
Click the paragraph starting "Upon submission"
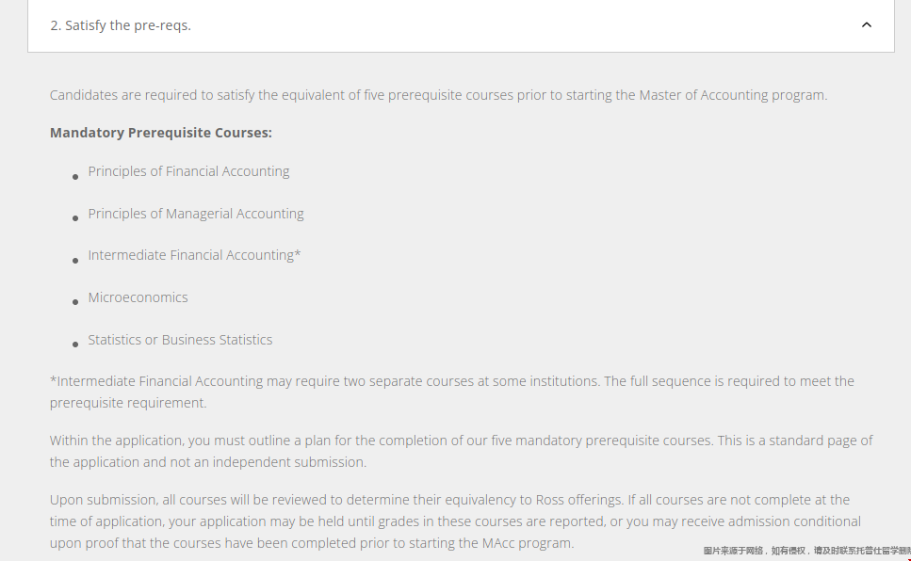456,521
